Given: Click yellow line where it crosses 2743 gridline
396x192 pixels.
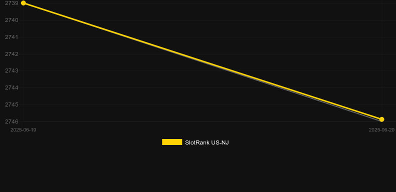Looking at the screenshot, I should (x=232, y=70).
